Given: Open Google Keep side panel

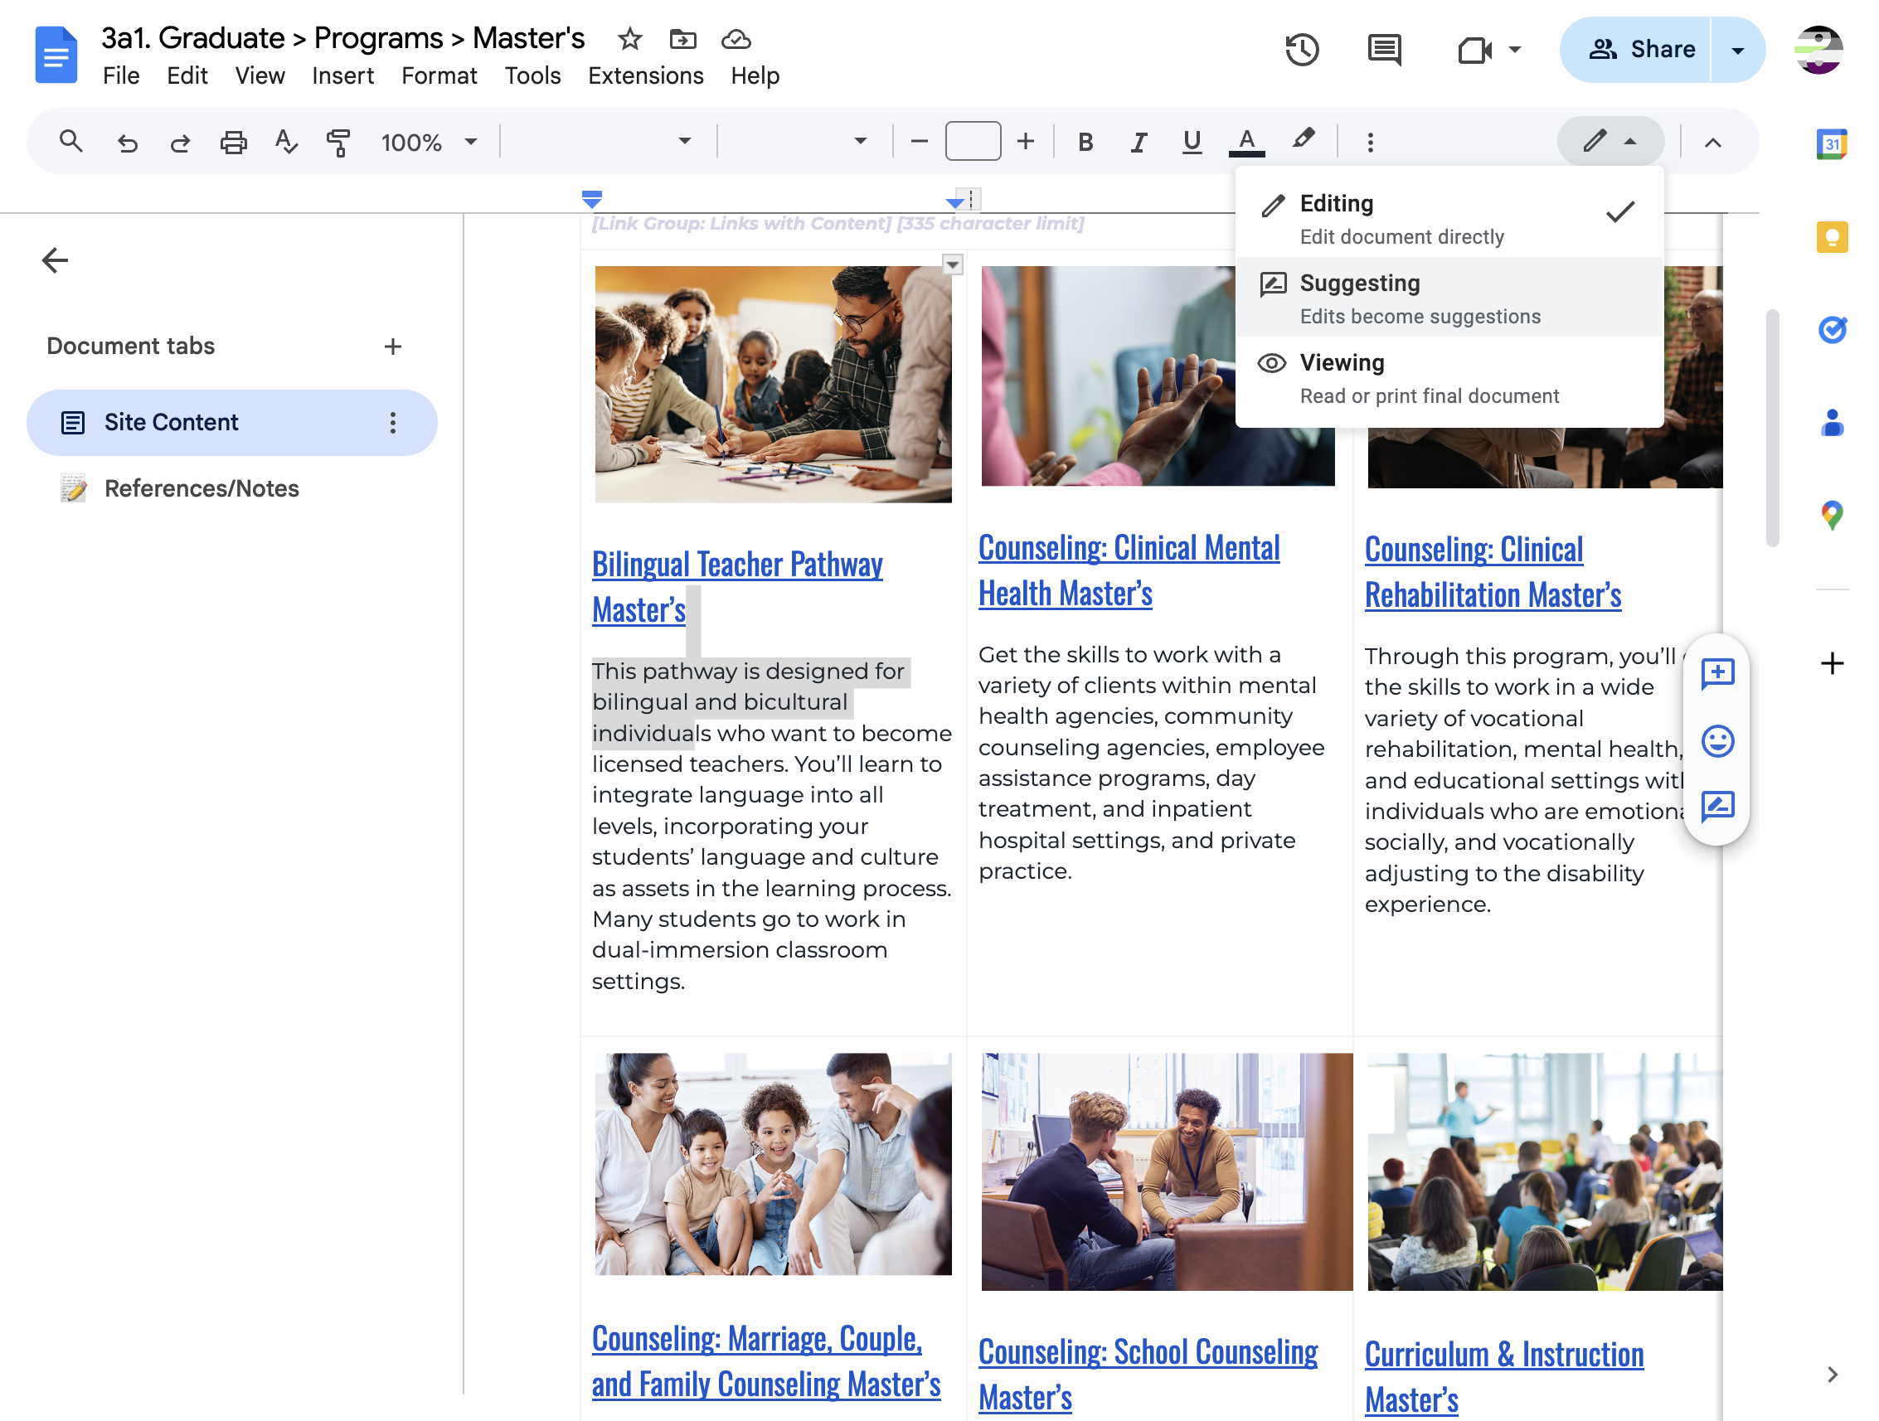Looking at the screenshot, I should (x=1833, y=237).
